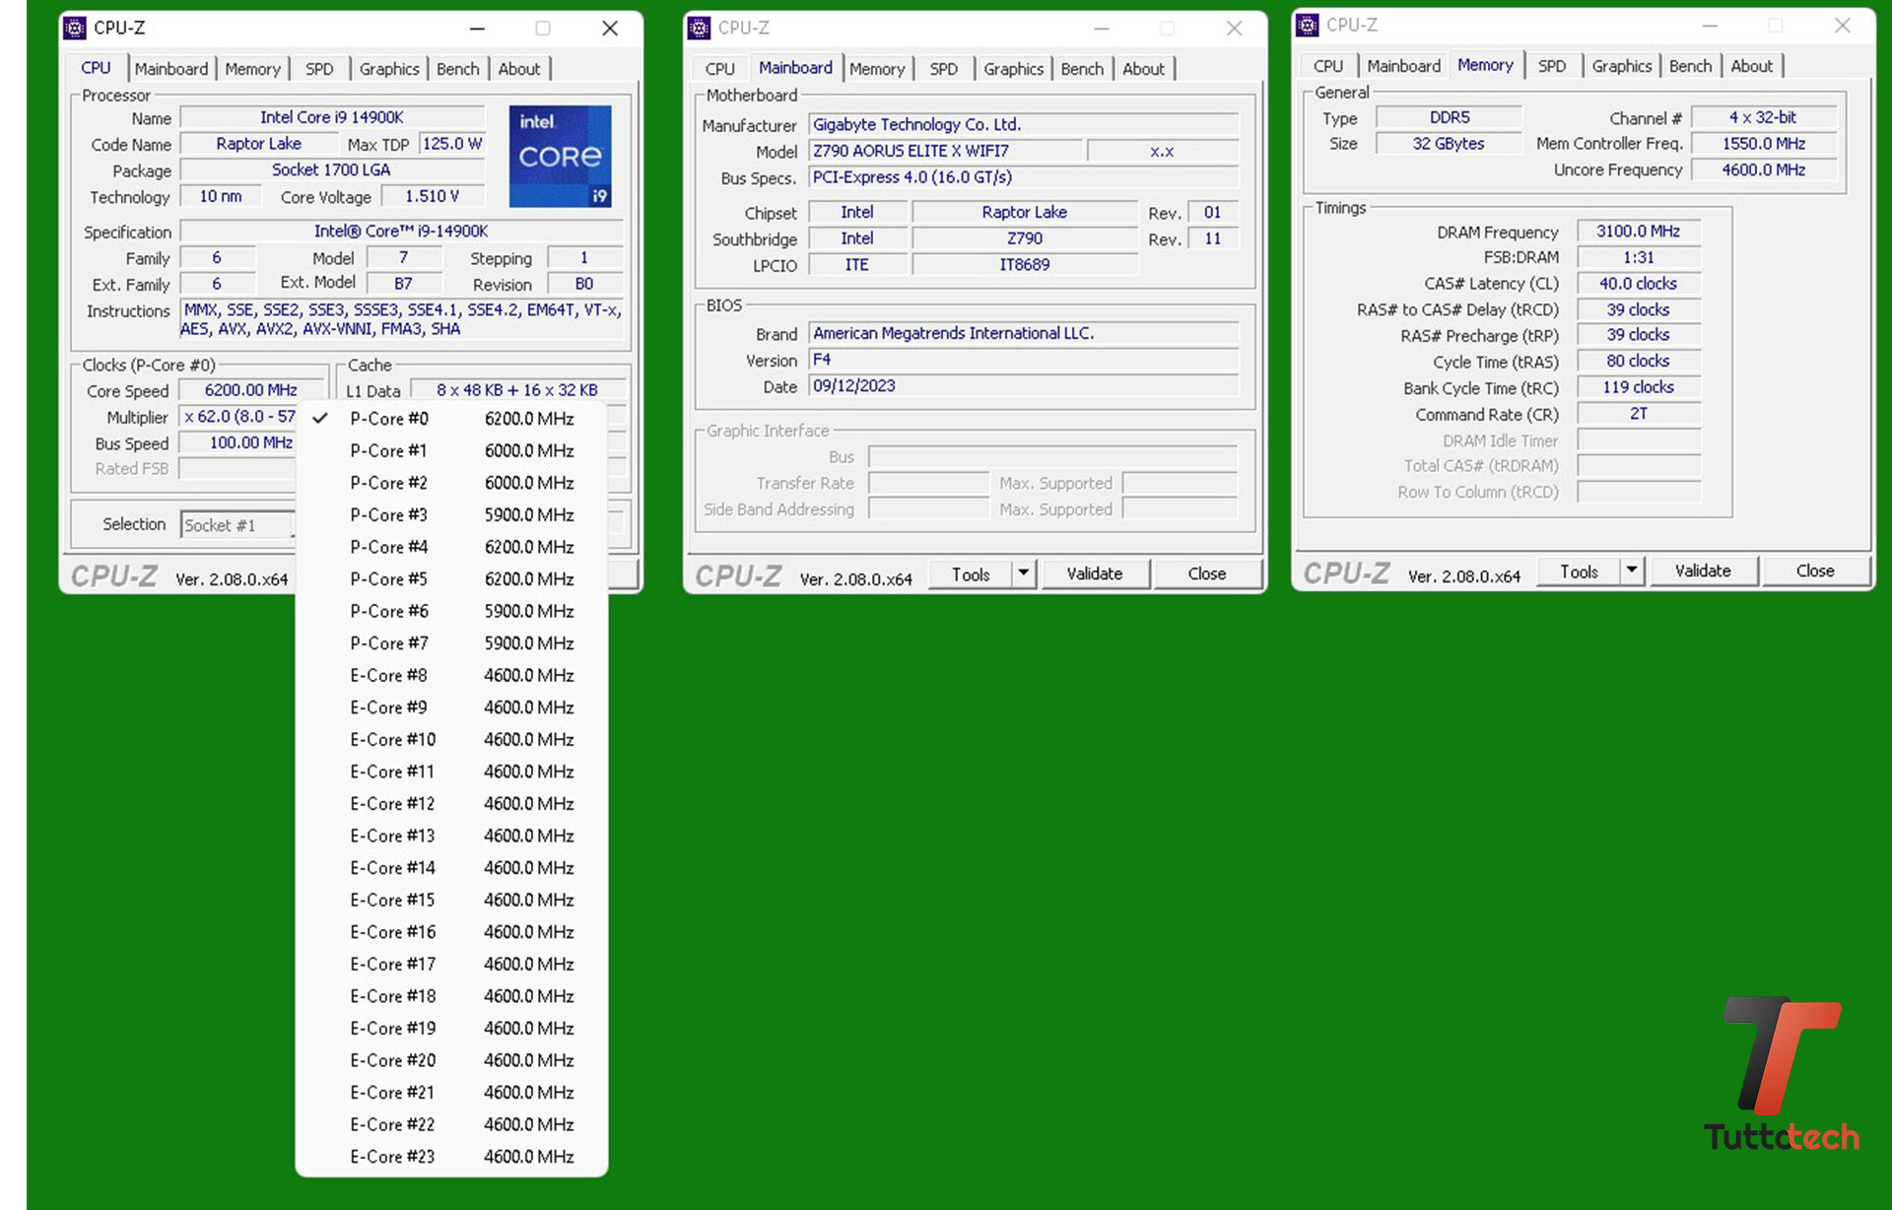The image size is (1892, 1210).
Task: Click Validate button in Mainboard window
Action: [1094, 573]
